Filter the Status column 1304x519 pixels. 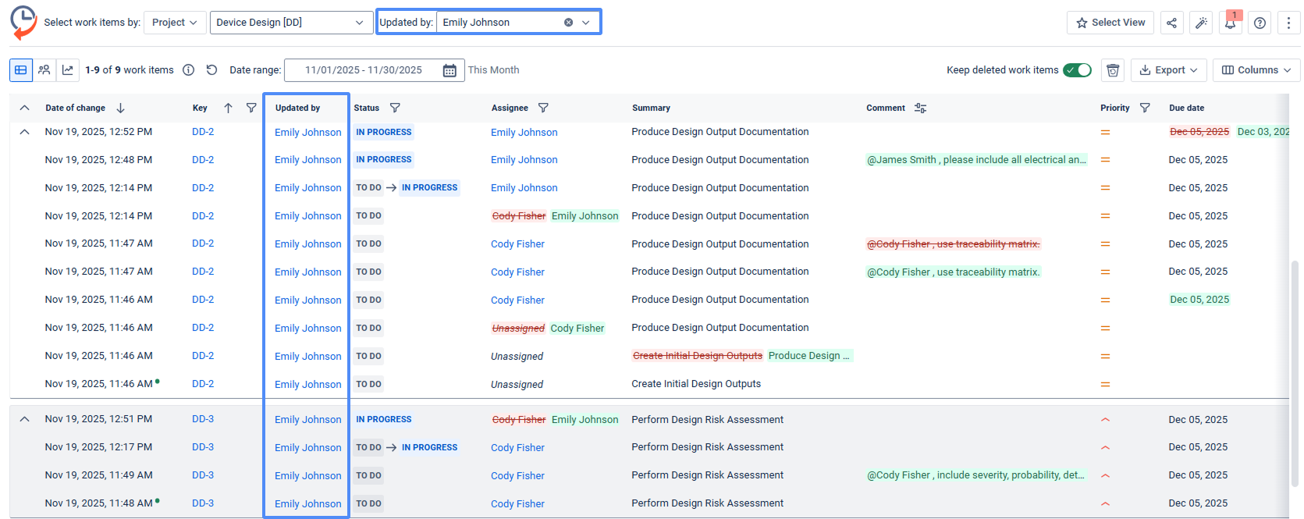[x=395, y=108]
